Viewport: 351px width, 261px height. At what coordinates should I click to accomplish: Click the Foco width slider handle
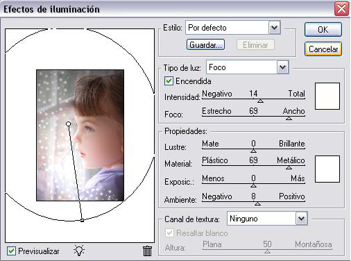coord(289,119)
